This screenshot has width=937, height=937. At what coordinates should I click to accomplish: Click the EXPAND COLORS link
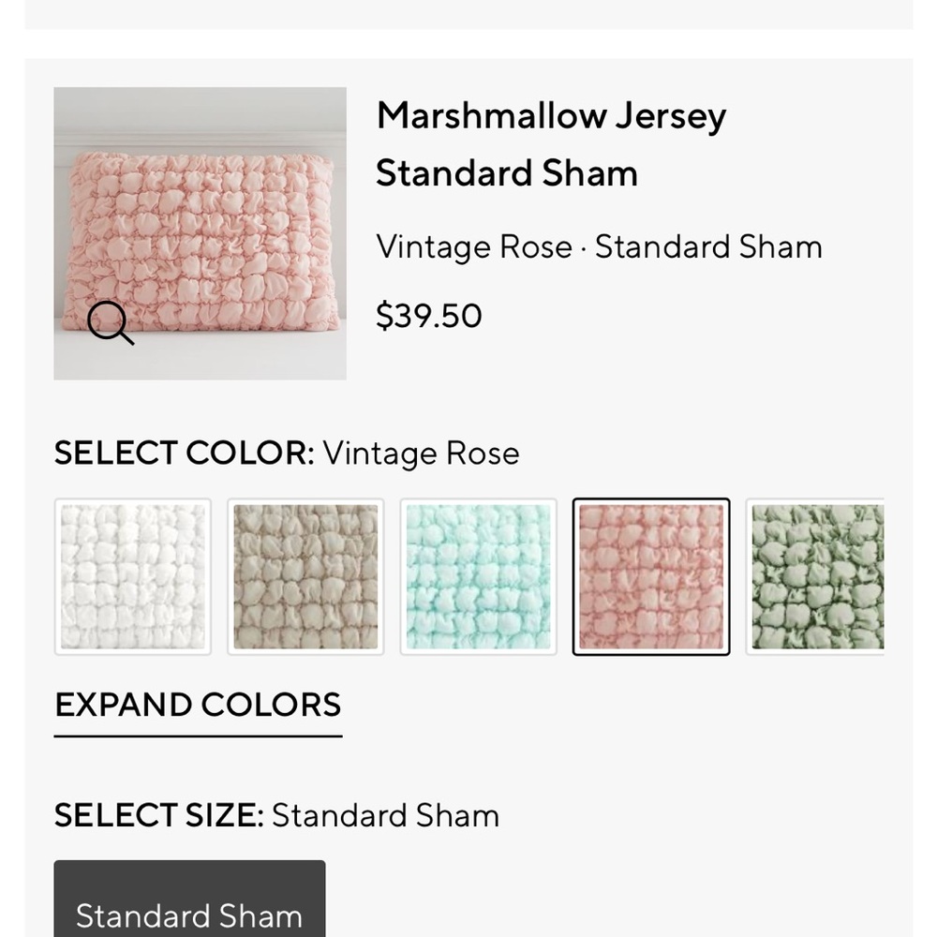[198, 705]
